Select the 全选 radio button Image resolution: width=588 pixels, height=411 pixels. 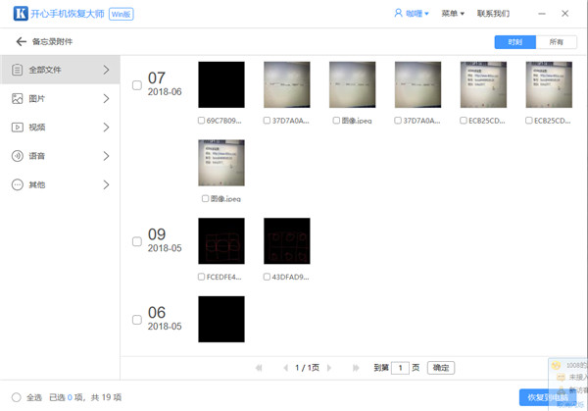point(16,397)
